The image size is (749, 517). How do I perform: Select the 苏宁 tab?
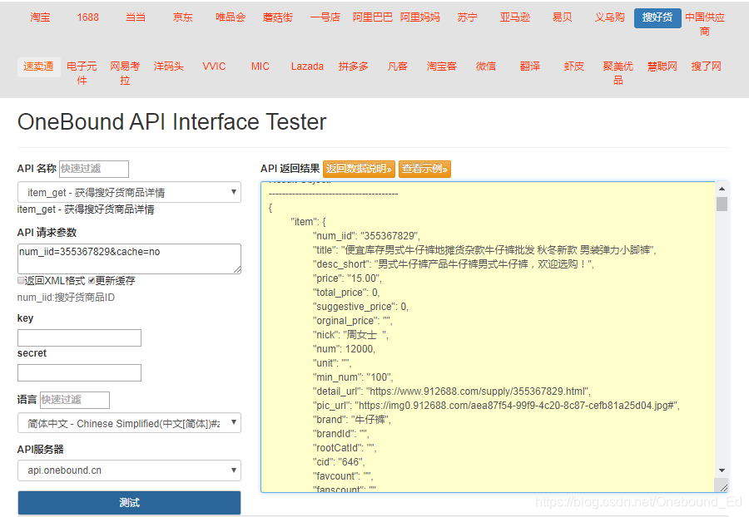point(467,17)
